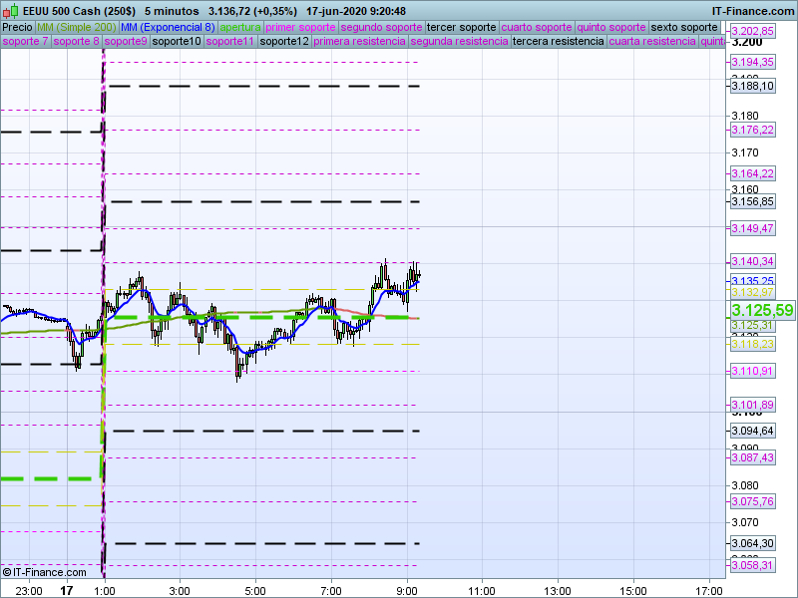The image size is (798, 598).
Task: Select the Precio indicator label
Action: pyautogui.click(x=17, y=28)
